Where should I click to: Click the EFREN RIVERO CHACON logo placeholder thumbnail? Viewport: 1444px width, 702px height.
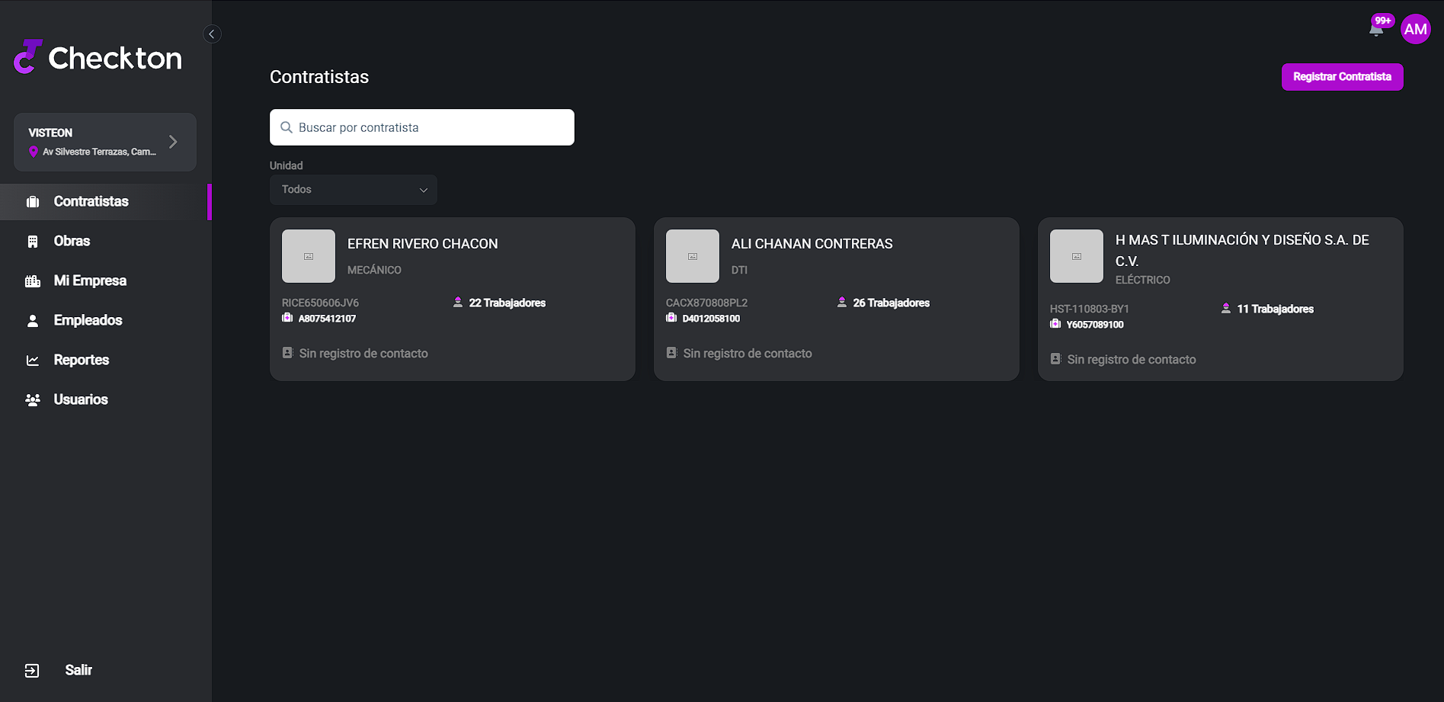(309, 256)
